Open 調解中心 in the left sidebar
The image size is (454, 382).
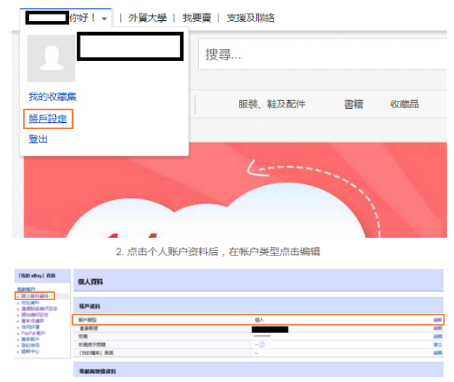click(30, 350)
